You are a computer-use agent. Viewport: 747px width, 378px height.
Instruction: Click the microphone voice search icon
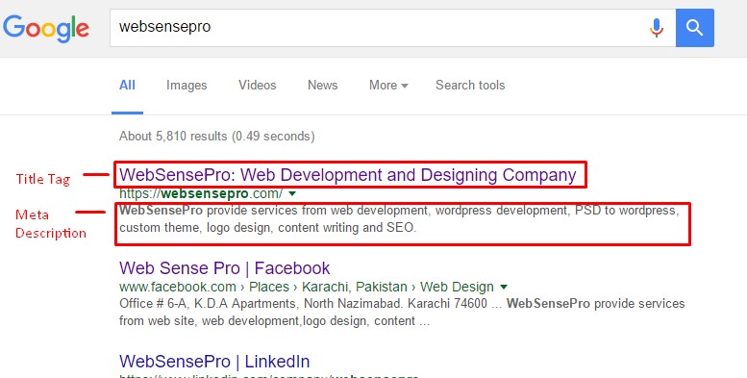pos(656,28)
